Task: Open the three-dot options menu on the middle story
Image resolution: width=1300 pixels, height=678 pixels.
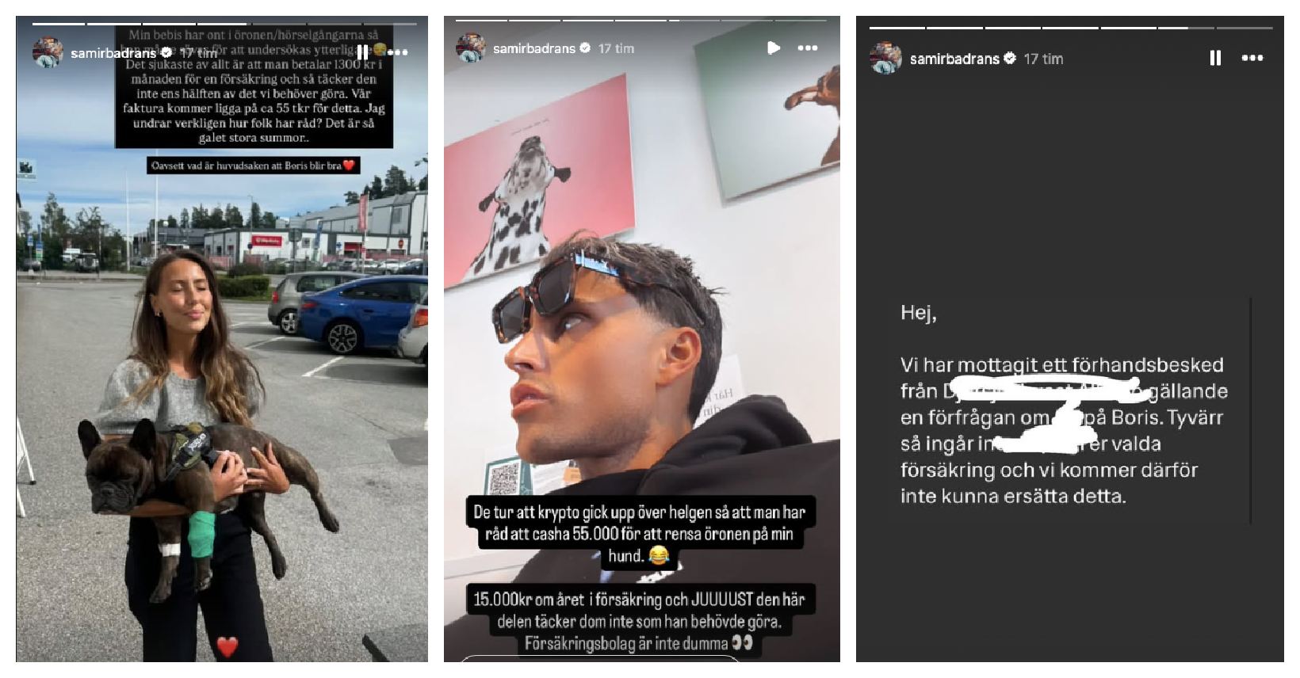Action: 808,48
